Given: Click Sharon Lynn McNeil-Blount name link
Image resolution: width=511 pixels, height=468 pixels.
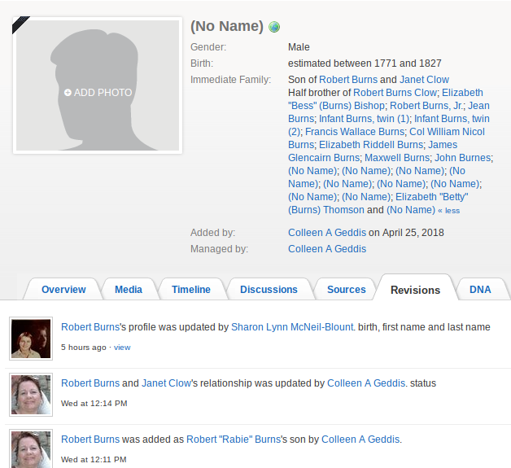Looking at the screenshot, I should [x=292, y=327].
